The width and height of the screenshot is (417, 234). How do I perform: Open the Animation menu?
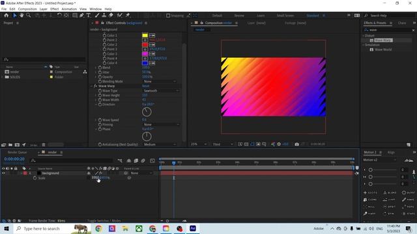69,8
